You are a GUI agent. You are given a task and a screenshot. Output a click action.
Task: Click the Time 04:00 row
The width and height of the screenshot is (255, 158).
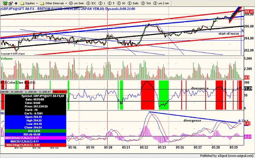(x=35, y=103)
